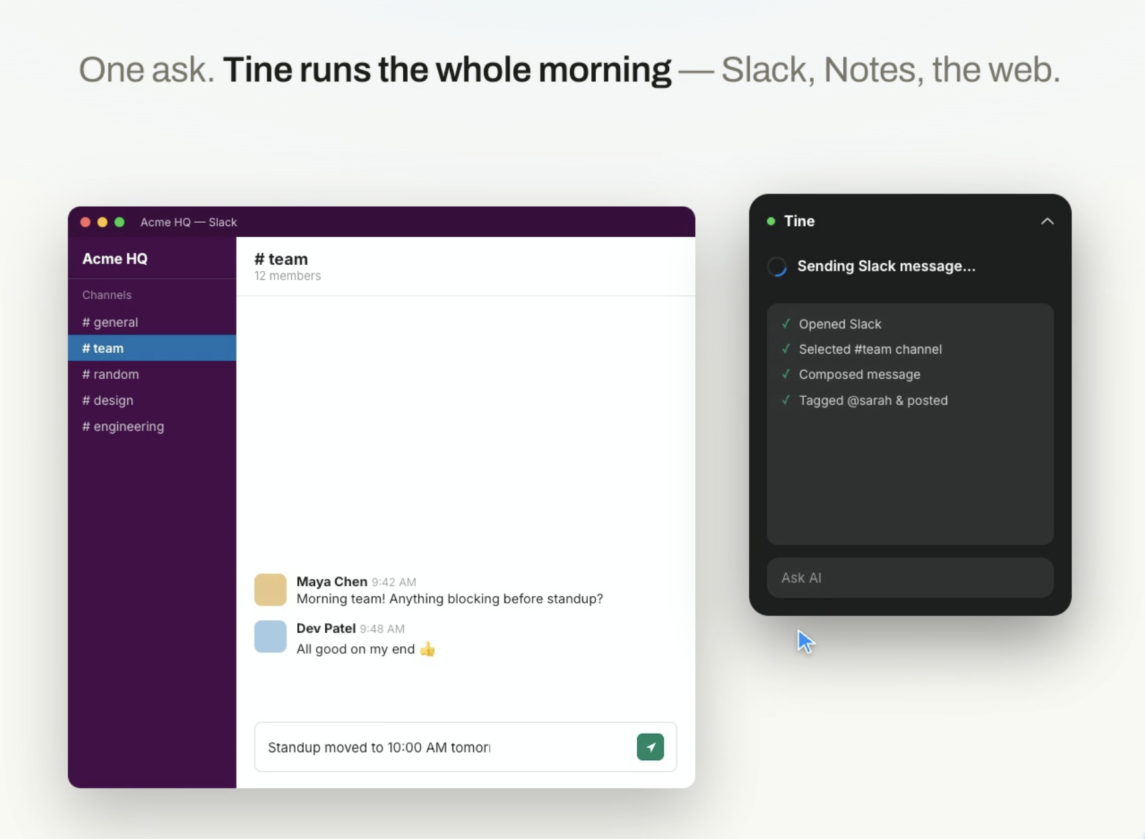Minimize the Slack window with yellow button
This screenshot has height=839, width=1145.
pyautogui.click(x=102, y=222)
